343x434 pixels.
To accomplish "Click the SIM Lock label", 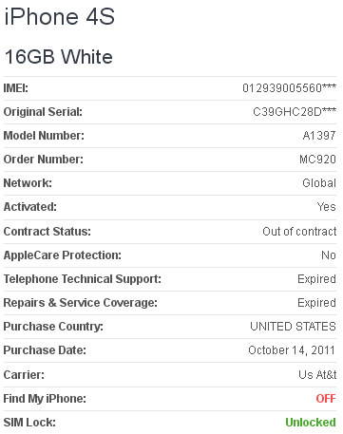I will [x=29, y=423].
